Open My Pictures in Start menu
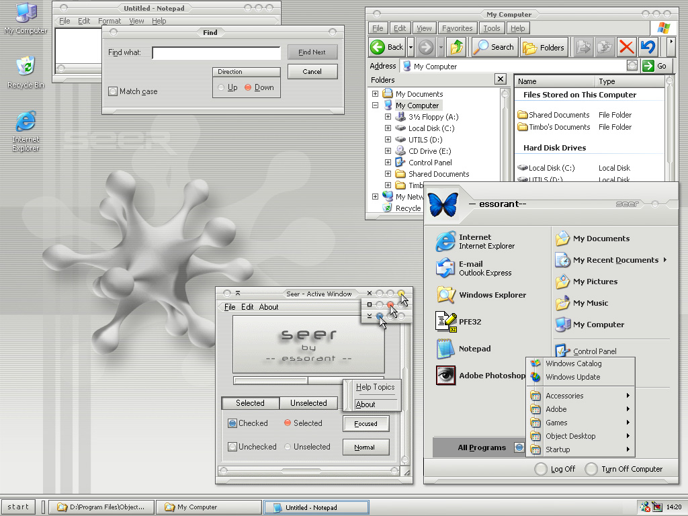Viewport: 688px width, 516px height. point(586,282)
